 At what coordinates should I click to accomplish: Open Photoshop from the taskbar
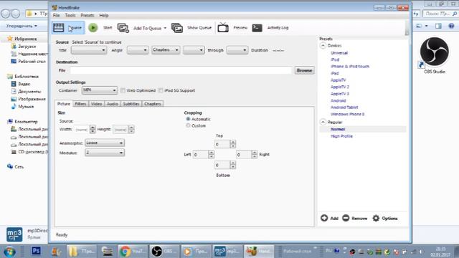[36, 251]
